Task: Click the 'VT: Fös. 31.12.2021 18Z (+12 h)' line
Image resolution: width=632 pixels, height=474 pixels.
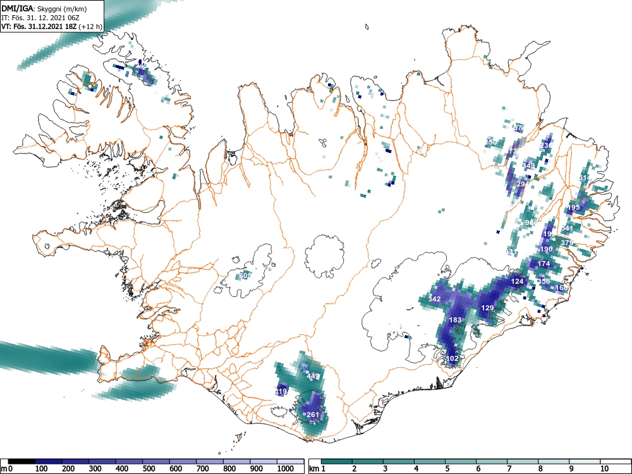Action: tap(52, 27)
